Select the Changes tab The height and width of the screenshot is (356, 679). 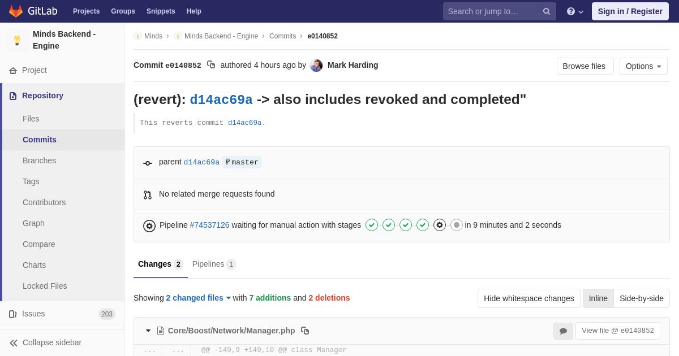coord(161,264)
